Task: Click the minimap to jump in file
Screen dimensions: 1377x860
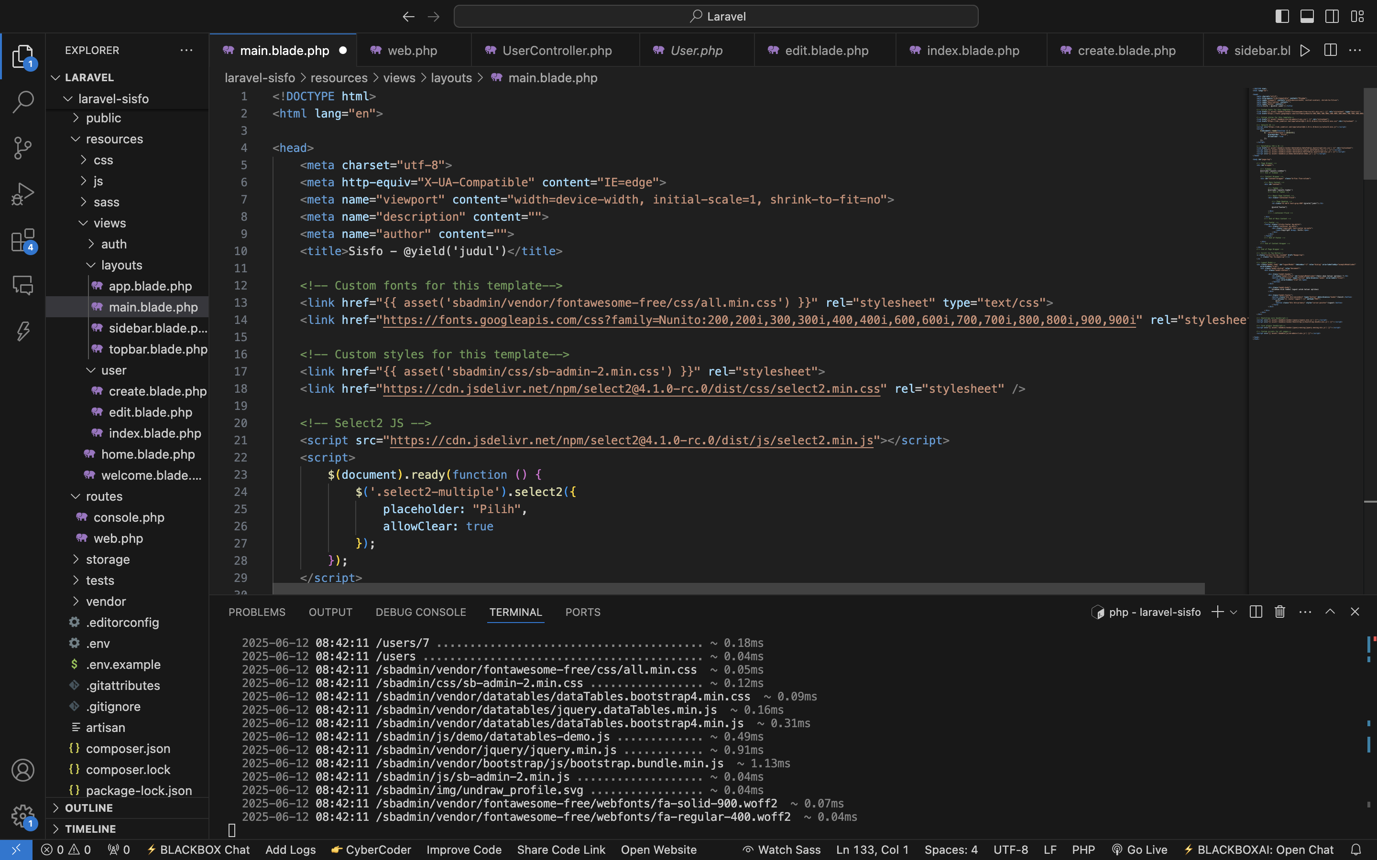Action: pyautogui.click(x=1303, y=227)
